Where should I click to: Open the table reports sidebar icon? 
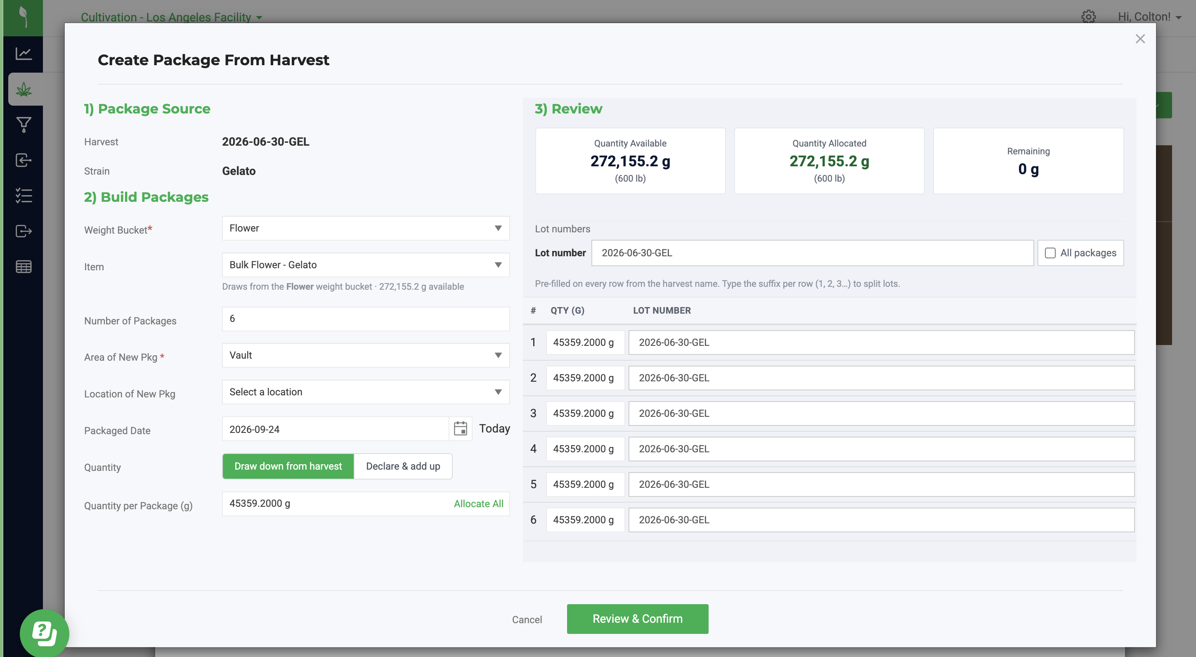23,267
